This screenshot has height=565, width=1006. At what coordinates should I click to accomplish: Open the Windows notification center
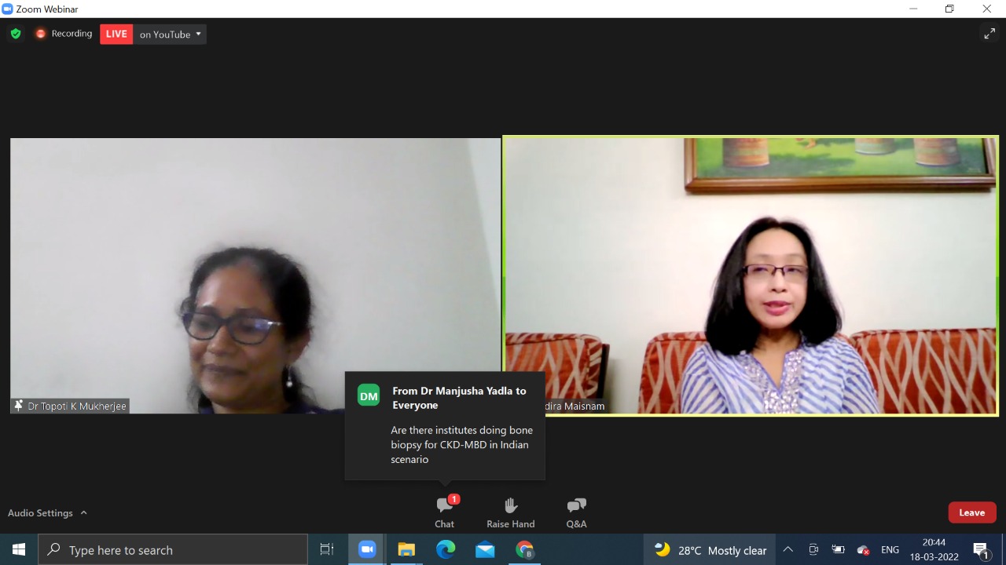pyautogui.click(x=981, y=550)
